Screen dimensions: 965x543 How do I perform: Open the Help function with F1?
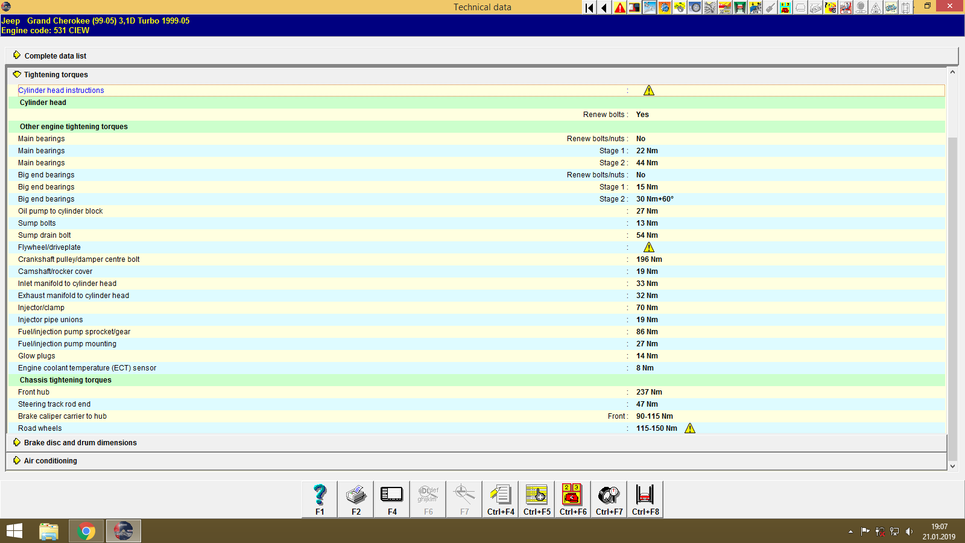pyautogui.click(x=319, y=499)
